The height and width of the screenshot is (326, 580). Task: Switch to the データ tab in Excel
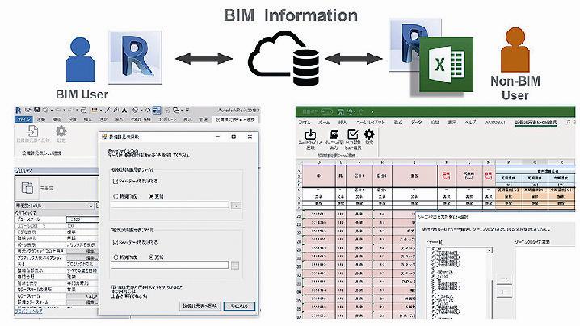(x=417, y=122)
